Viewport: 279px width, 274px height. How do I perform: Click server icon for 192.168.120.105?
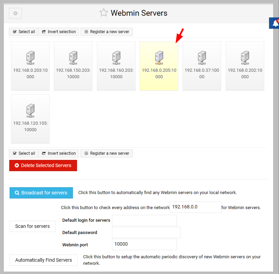[x=30, y=110]
